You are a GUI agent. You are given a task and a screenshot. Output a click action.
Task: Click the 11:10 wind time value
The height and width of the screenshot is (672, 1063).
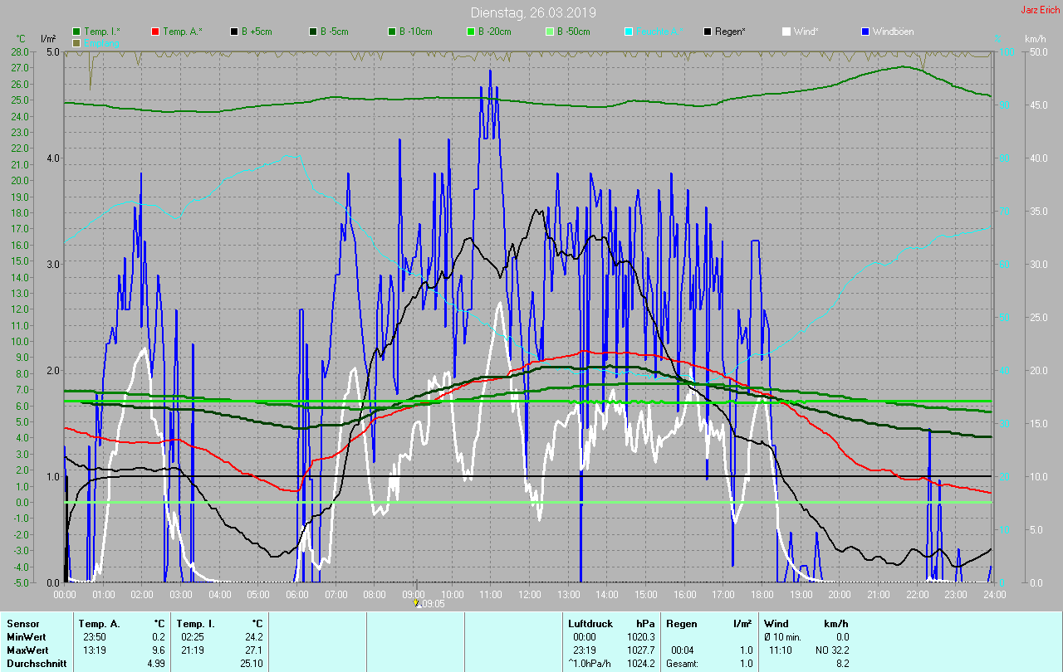(x=781, y=650)
